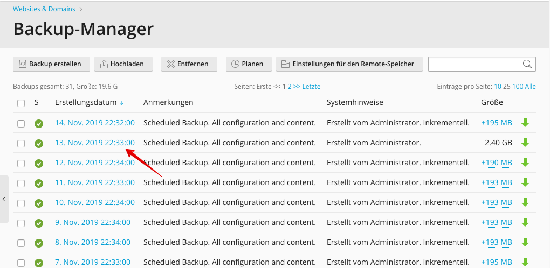Check the 12. Nov. 2019 backup row
The image size is (550, 268).
(21, 164)
